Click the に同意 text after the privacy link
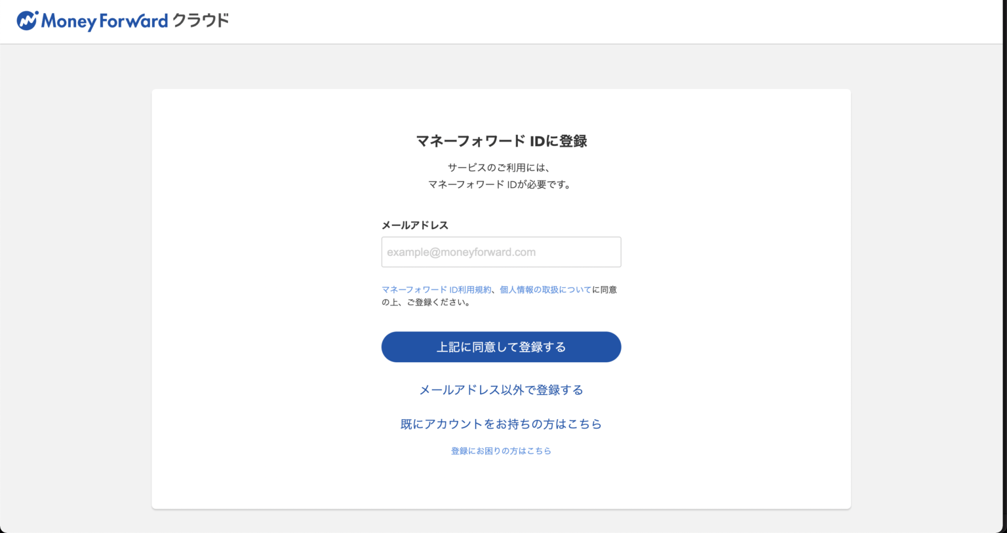The width and height of the screenshot is (1007, 533). click(604, 289)
